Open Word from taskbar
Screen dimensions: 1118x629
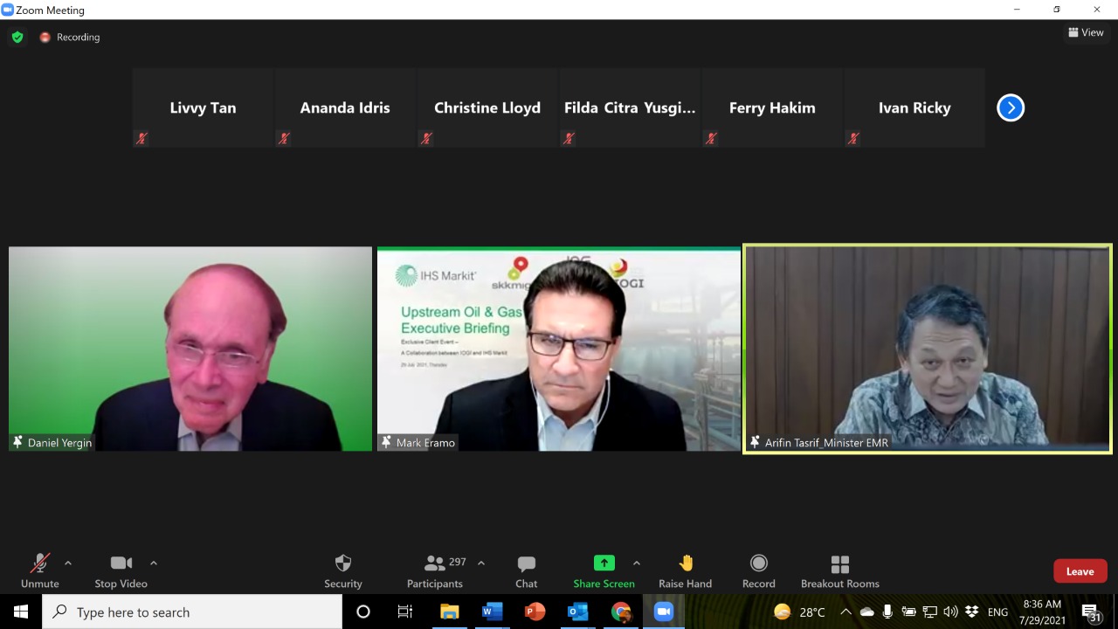492,612
